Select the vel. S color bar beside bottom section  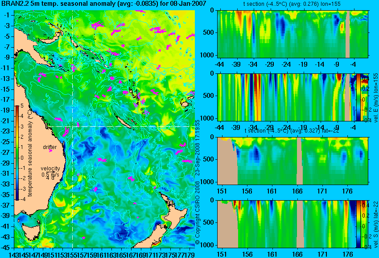358,224
